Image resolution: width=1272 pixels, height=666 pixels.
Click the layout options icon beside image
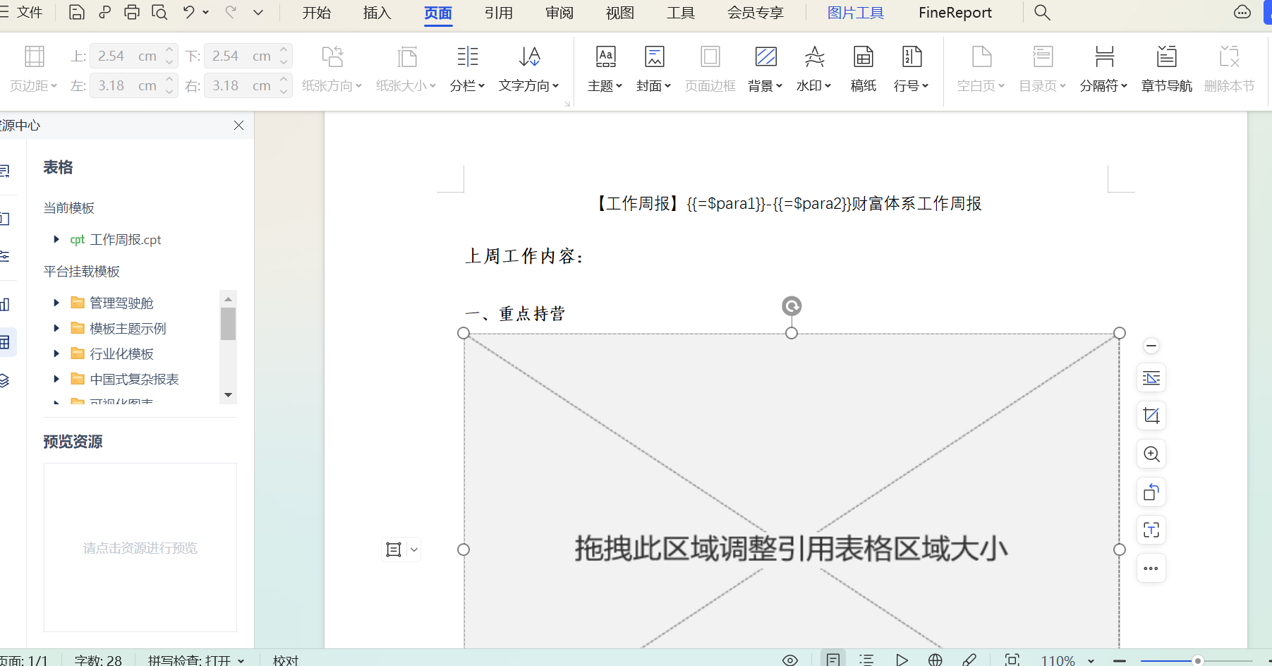1151,378
